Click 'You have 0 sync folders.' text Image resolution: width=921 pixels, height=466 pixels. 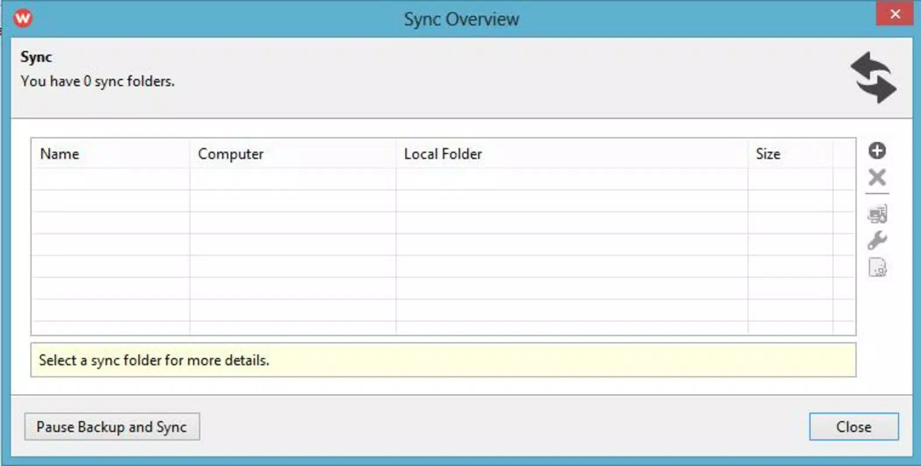(x=97, y=82)
